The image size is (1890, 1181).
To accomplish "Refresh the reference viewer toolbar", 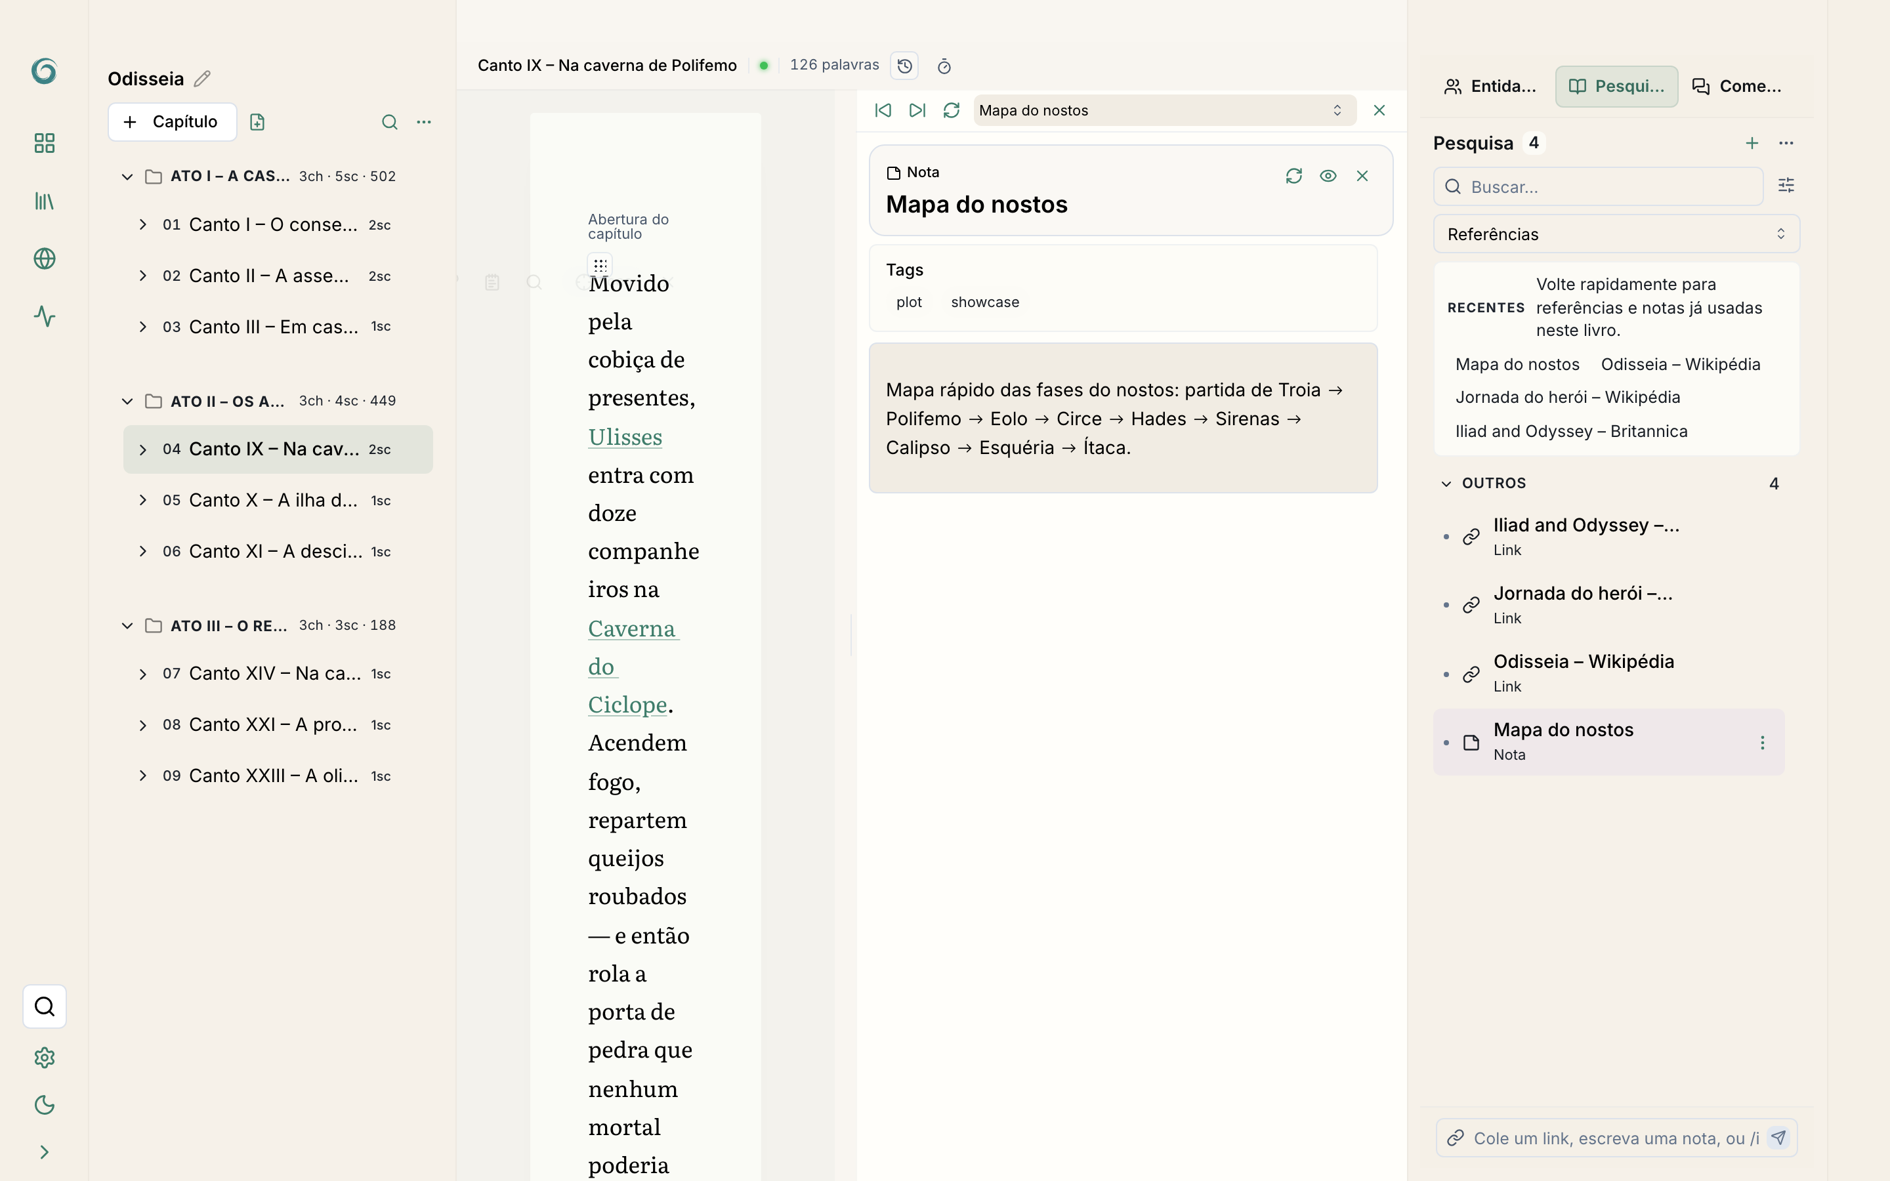I will point(952,110).
